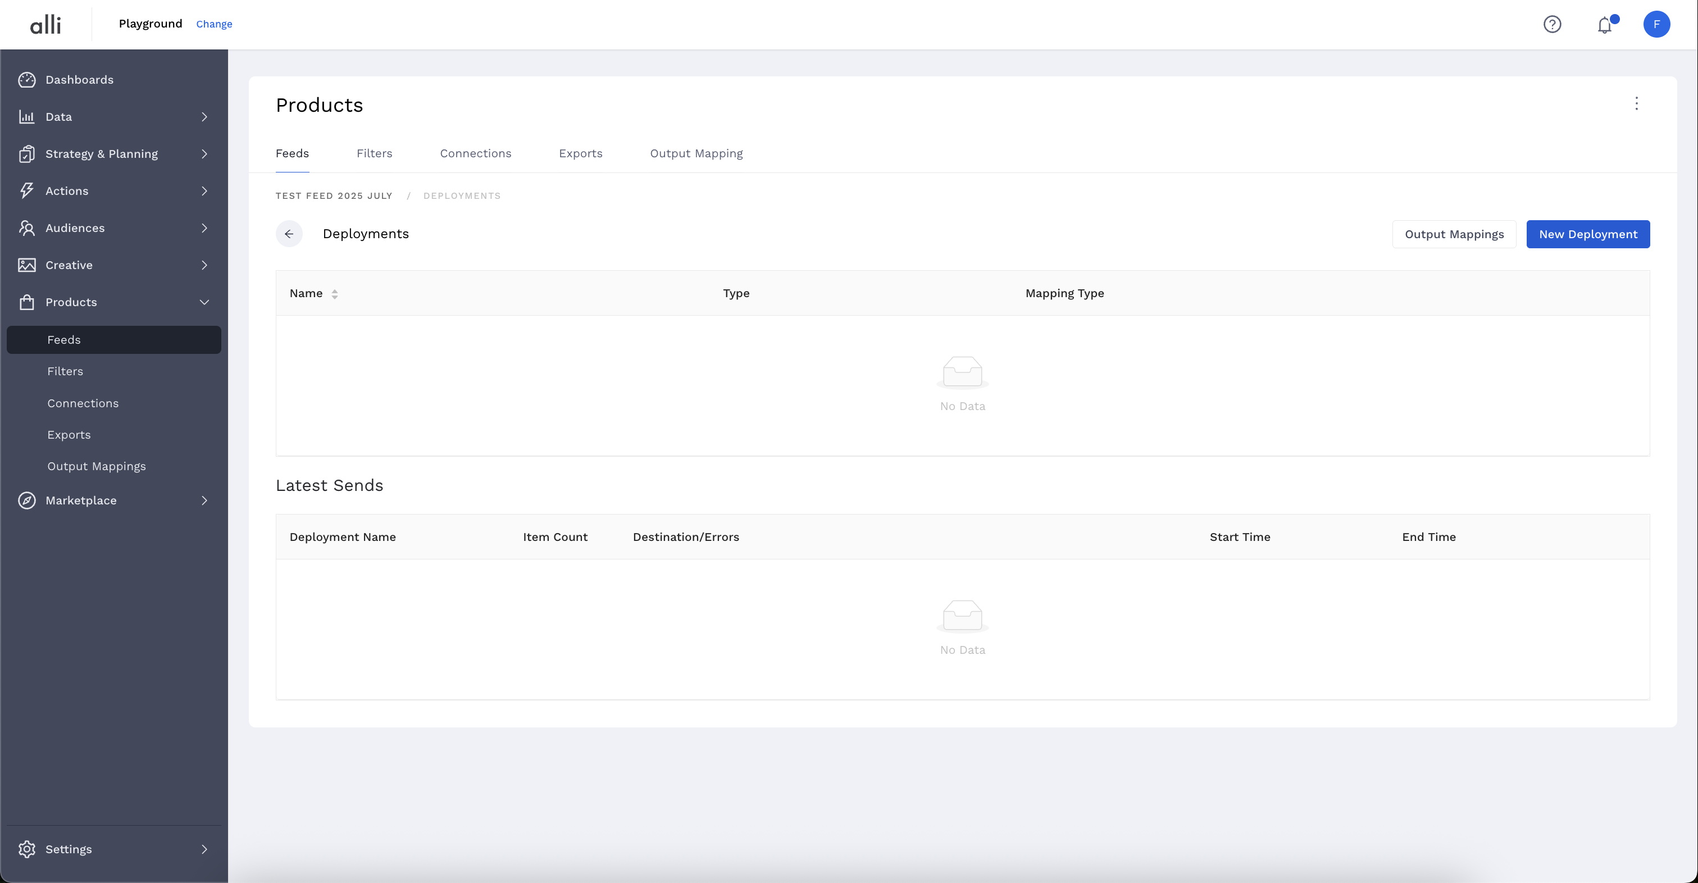Click the Creative image icon in sidebar

pyautogui.click(x=26, y=265)
